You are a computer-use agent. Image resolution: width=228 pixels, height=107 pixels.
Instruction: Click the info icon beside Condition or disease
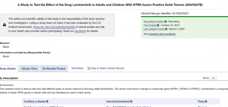click(x=47, y=101)
